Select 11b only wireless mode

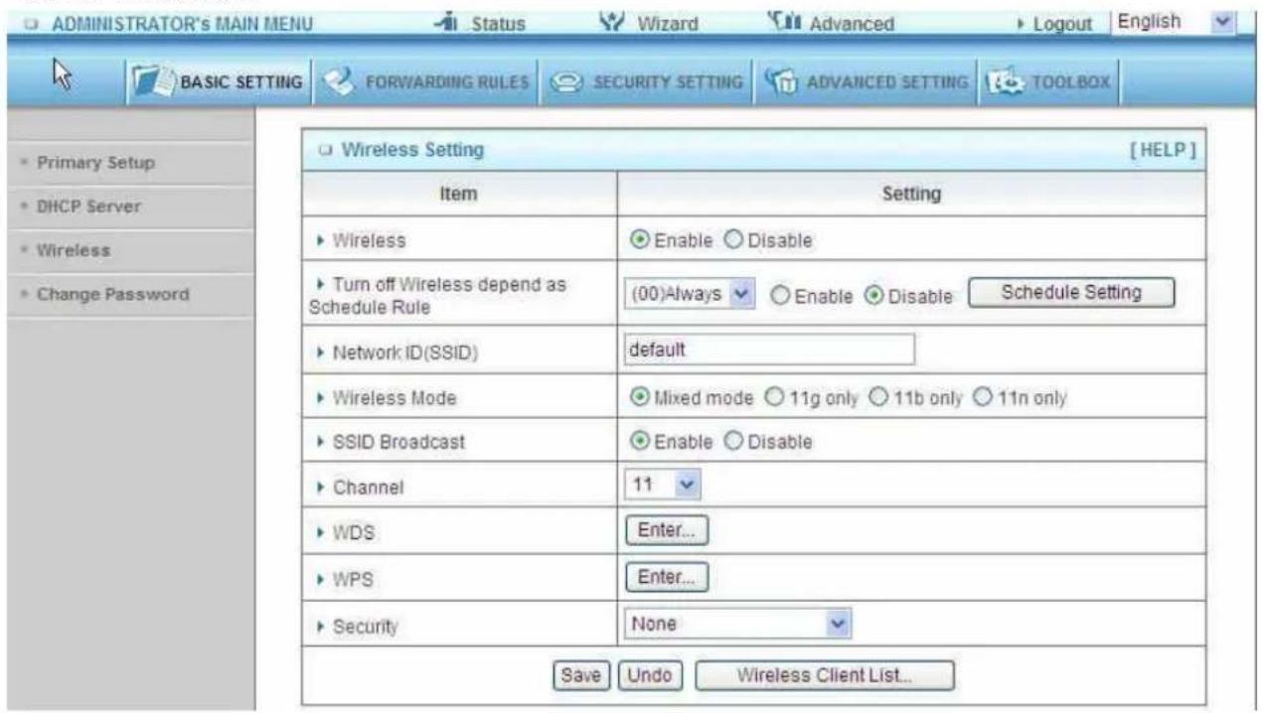coord(877,398)
